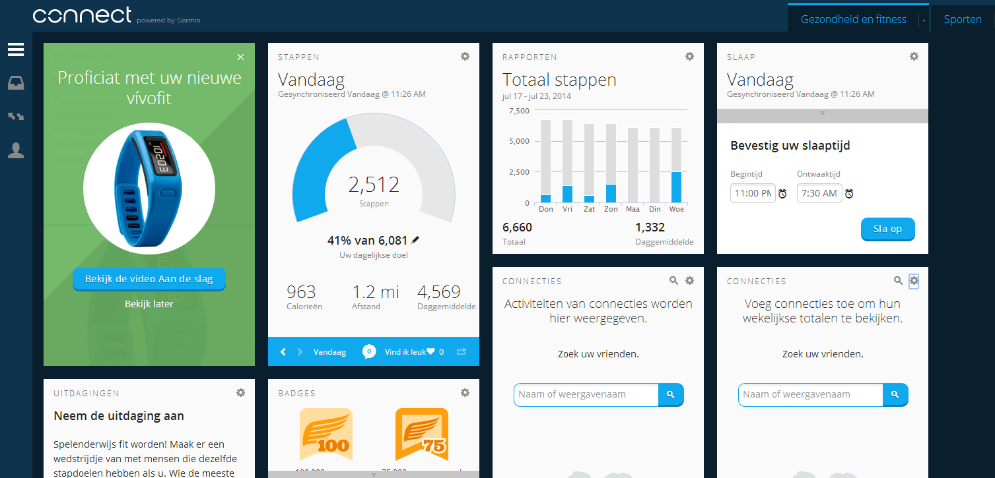Click 'Neem de uitdaging aan' heading

coord(119,416)
